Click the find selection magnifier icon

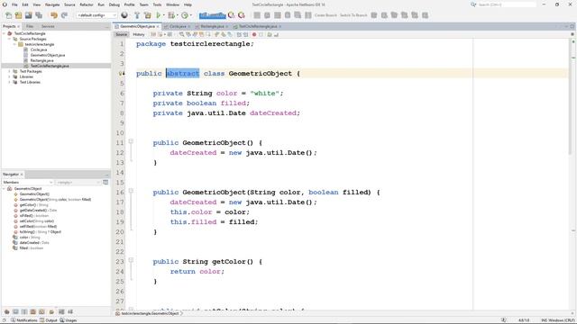(181, 34)
